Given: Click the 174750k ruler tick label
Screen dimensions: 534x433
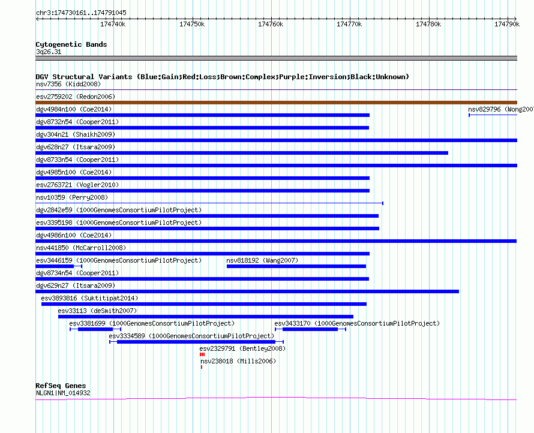Looking at the screenshot, I should 192,24.
